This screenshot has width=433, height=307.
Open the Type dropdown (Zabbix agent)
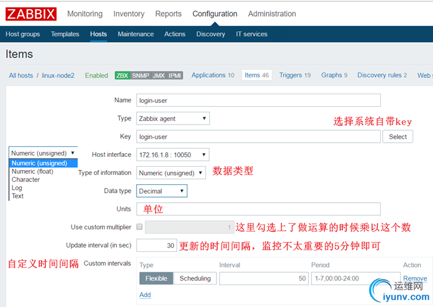tap(173, 118)
